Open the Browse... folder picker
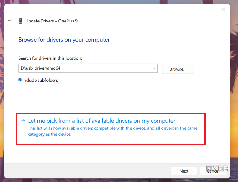 point(178,69)
